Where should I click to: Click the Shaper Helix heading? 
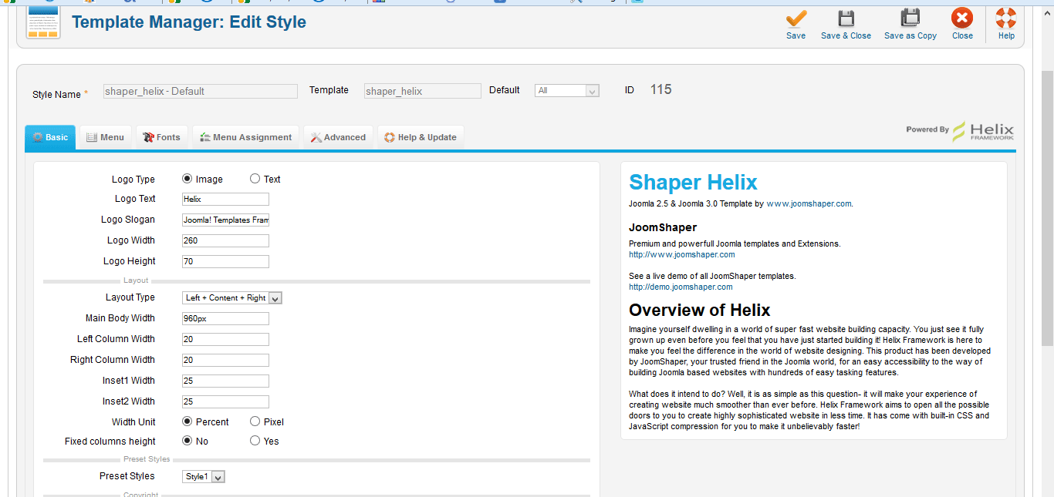[x=693, y=183]
